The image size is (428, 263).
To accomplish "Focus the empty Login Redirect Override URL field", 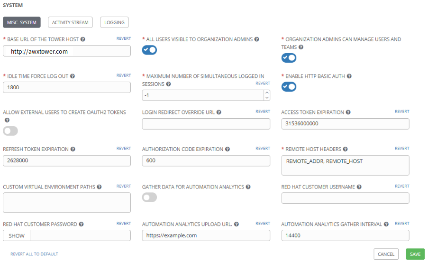I will click(x=206, y=124).
